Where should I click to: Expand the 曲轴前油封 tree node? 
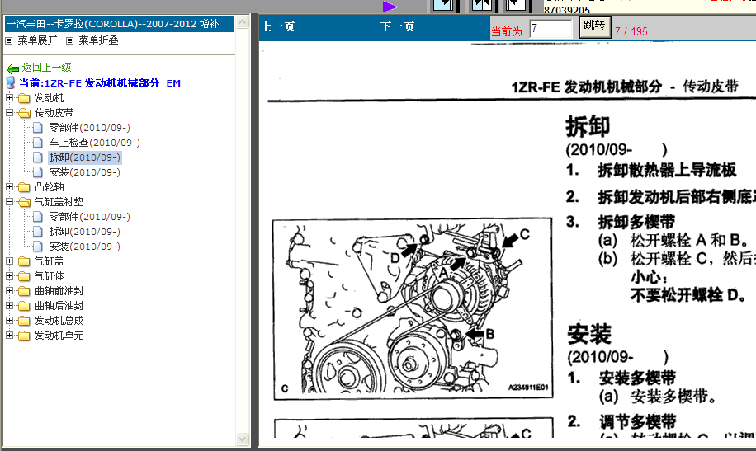coord(9,291)
